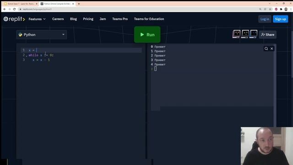
Task: Open the Pricing page
Action: pyautogui.click(x=88, y=19)
